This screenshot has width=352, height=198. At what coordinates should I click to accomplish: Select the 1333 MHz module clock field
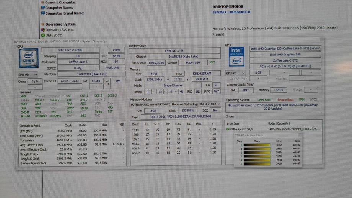(188, 110)
